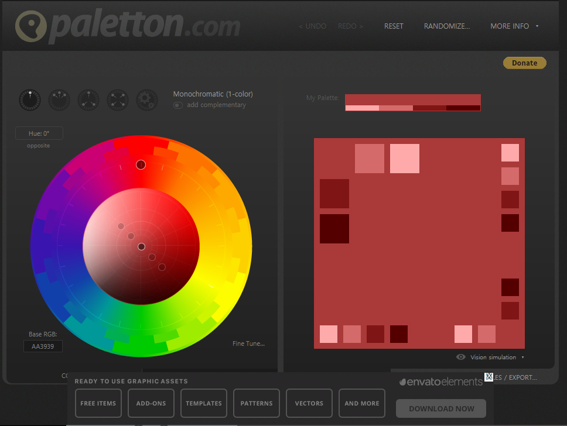Viewport: 567px width, 426px height.
Task: Select the Monochromatic color scheme icon
Action: pos(30,100)
